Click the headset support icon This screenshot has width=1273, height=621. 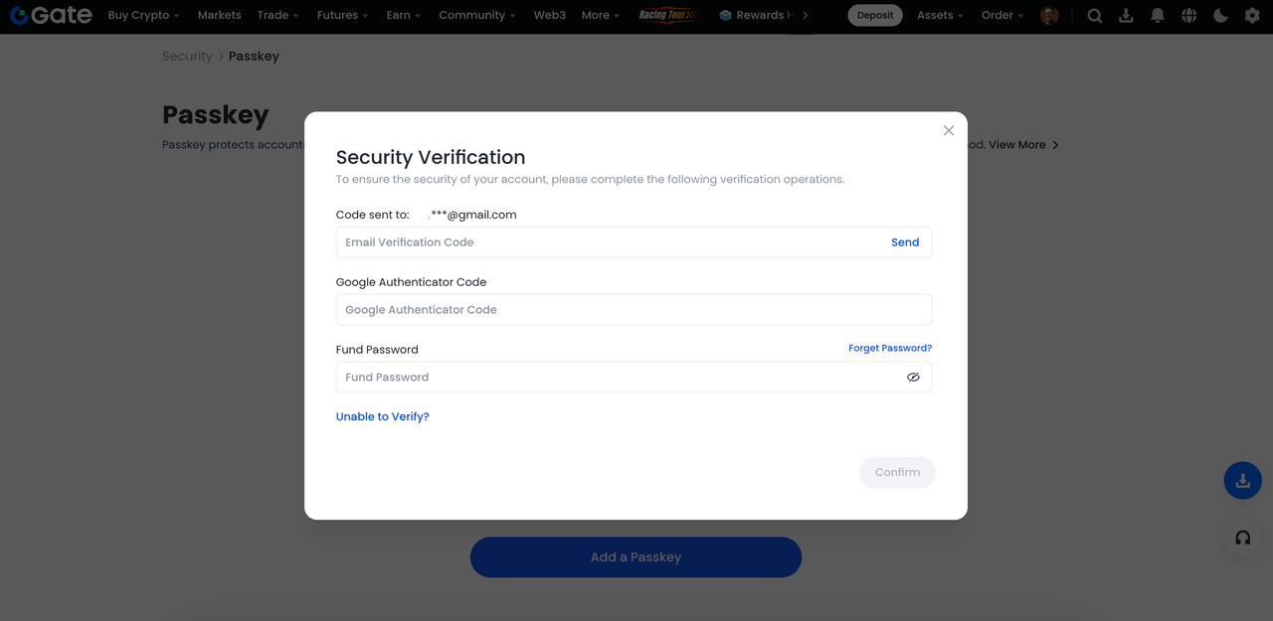1242,538
